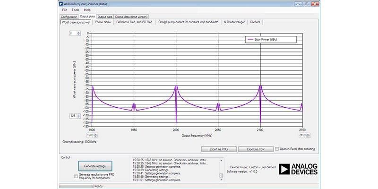Enable Open in Excel after exporting
The image size is (378, 189).
click(x=278, y=149)
